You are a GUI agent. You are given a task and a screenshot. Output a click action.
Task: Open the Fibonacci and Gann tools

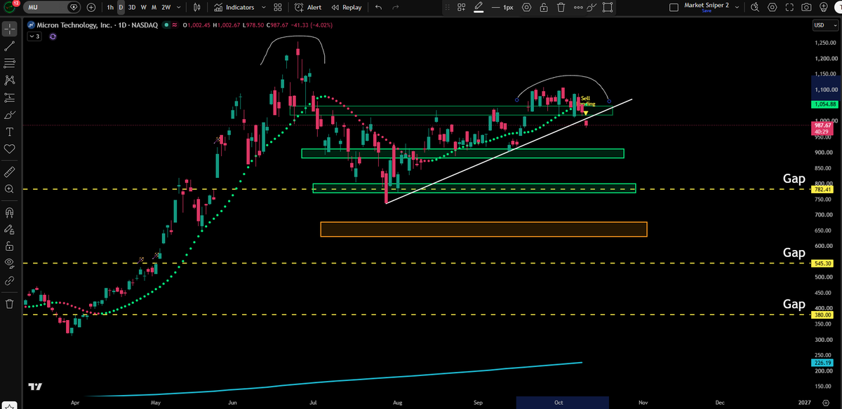(10, 64)
